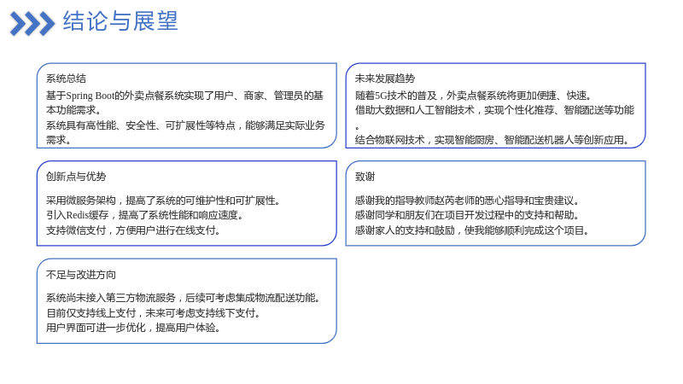Click the 高性能、安全性 summary line
Screen dimensions: 683x384
point(185,133)
